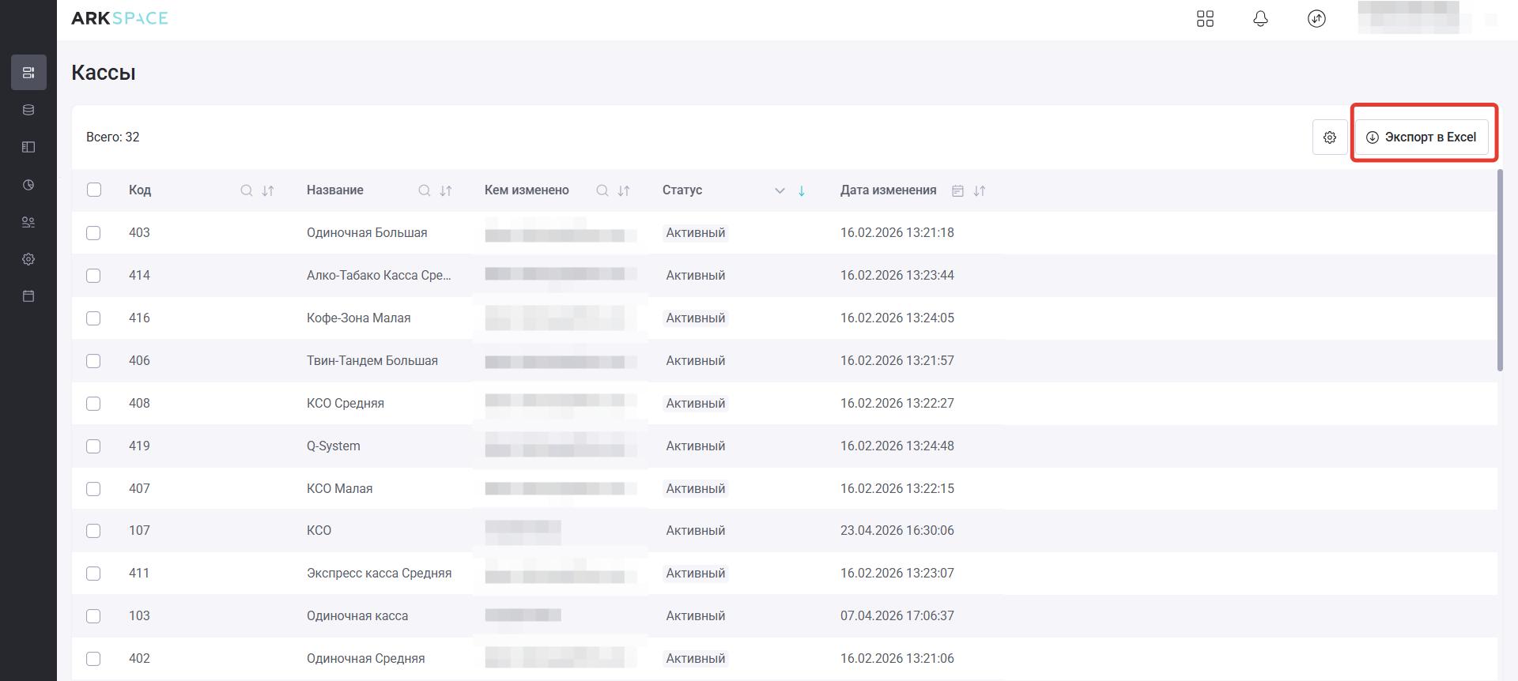Open the sidebar users section

[28, 222]
